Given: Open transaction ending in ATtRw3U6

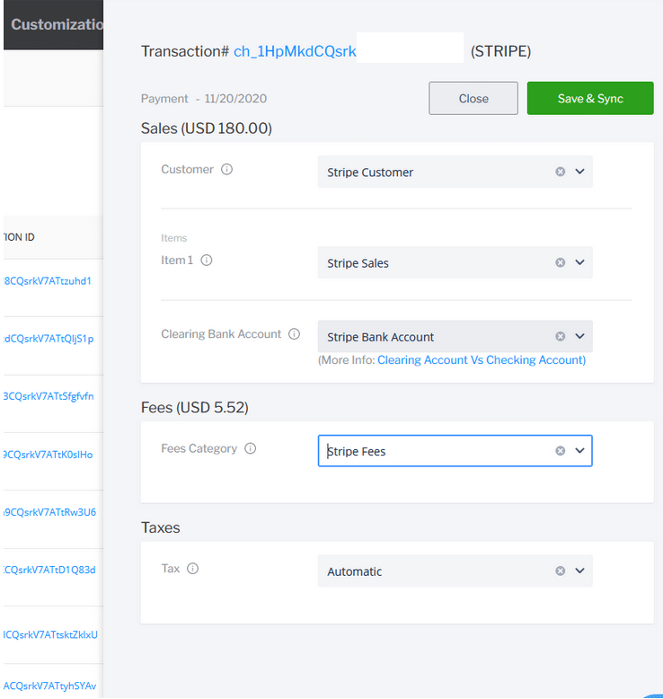Looking at the screenshot, I should click(50, 512).
